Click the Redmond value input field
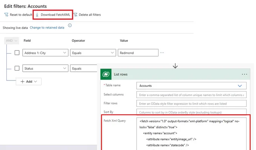The width and height of the screenshot is (256, 150). pos(138,53)
